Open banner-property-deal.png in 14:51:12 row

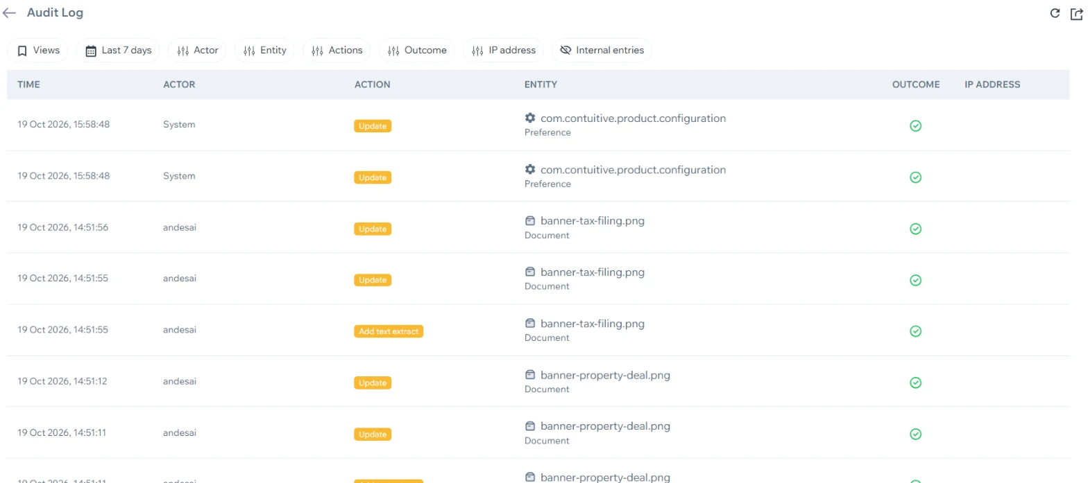coord(605,375)
